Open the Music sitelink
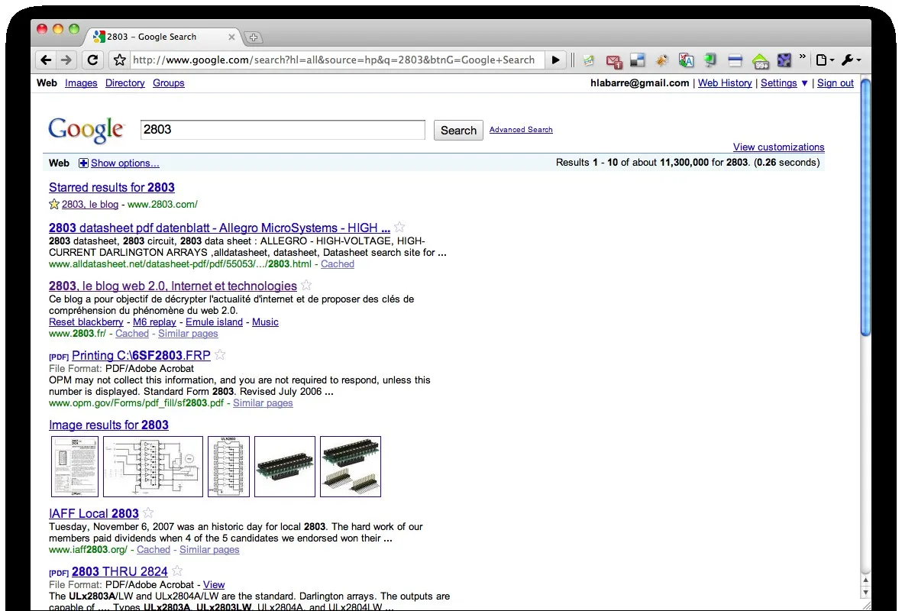Screen dimensions: 902x611 tap(265, 322)
